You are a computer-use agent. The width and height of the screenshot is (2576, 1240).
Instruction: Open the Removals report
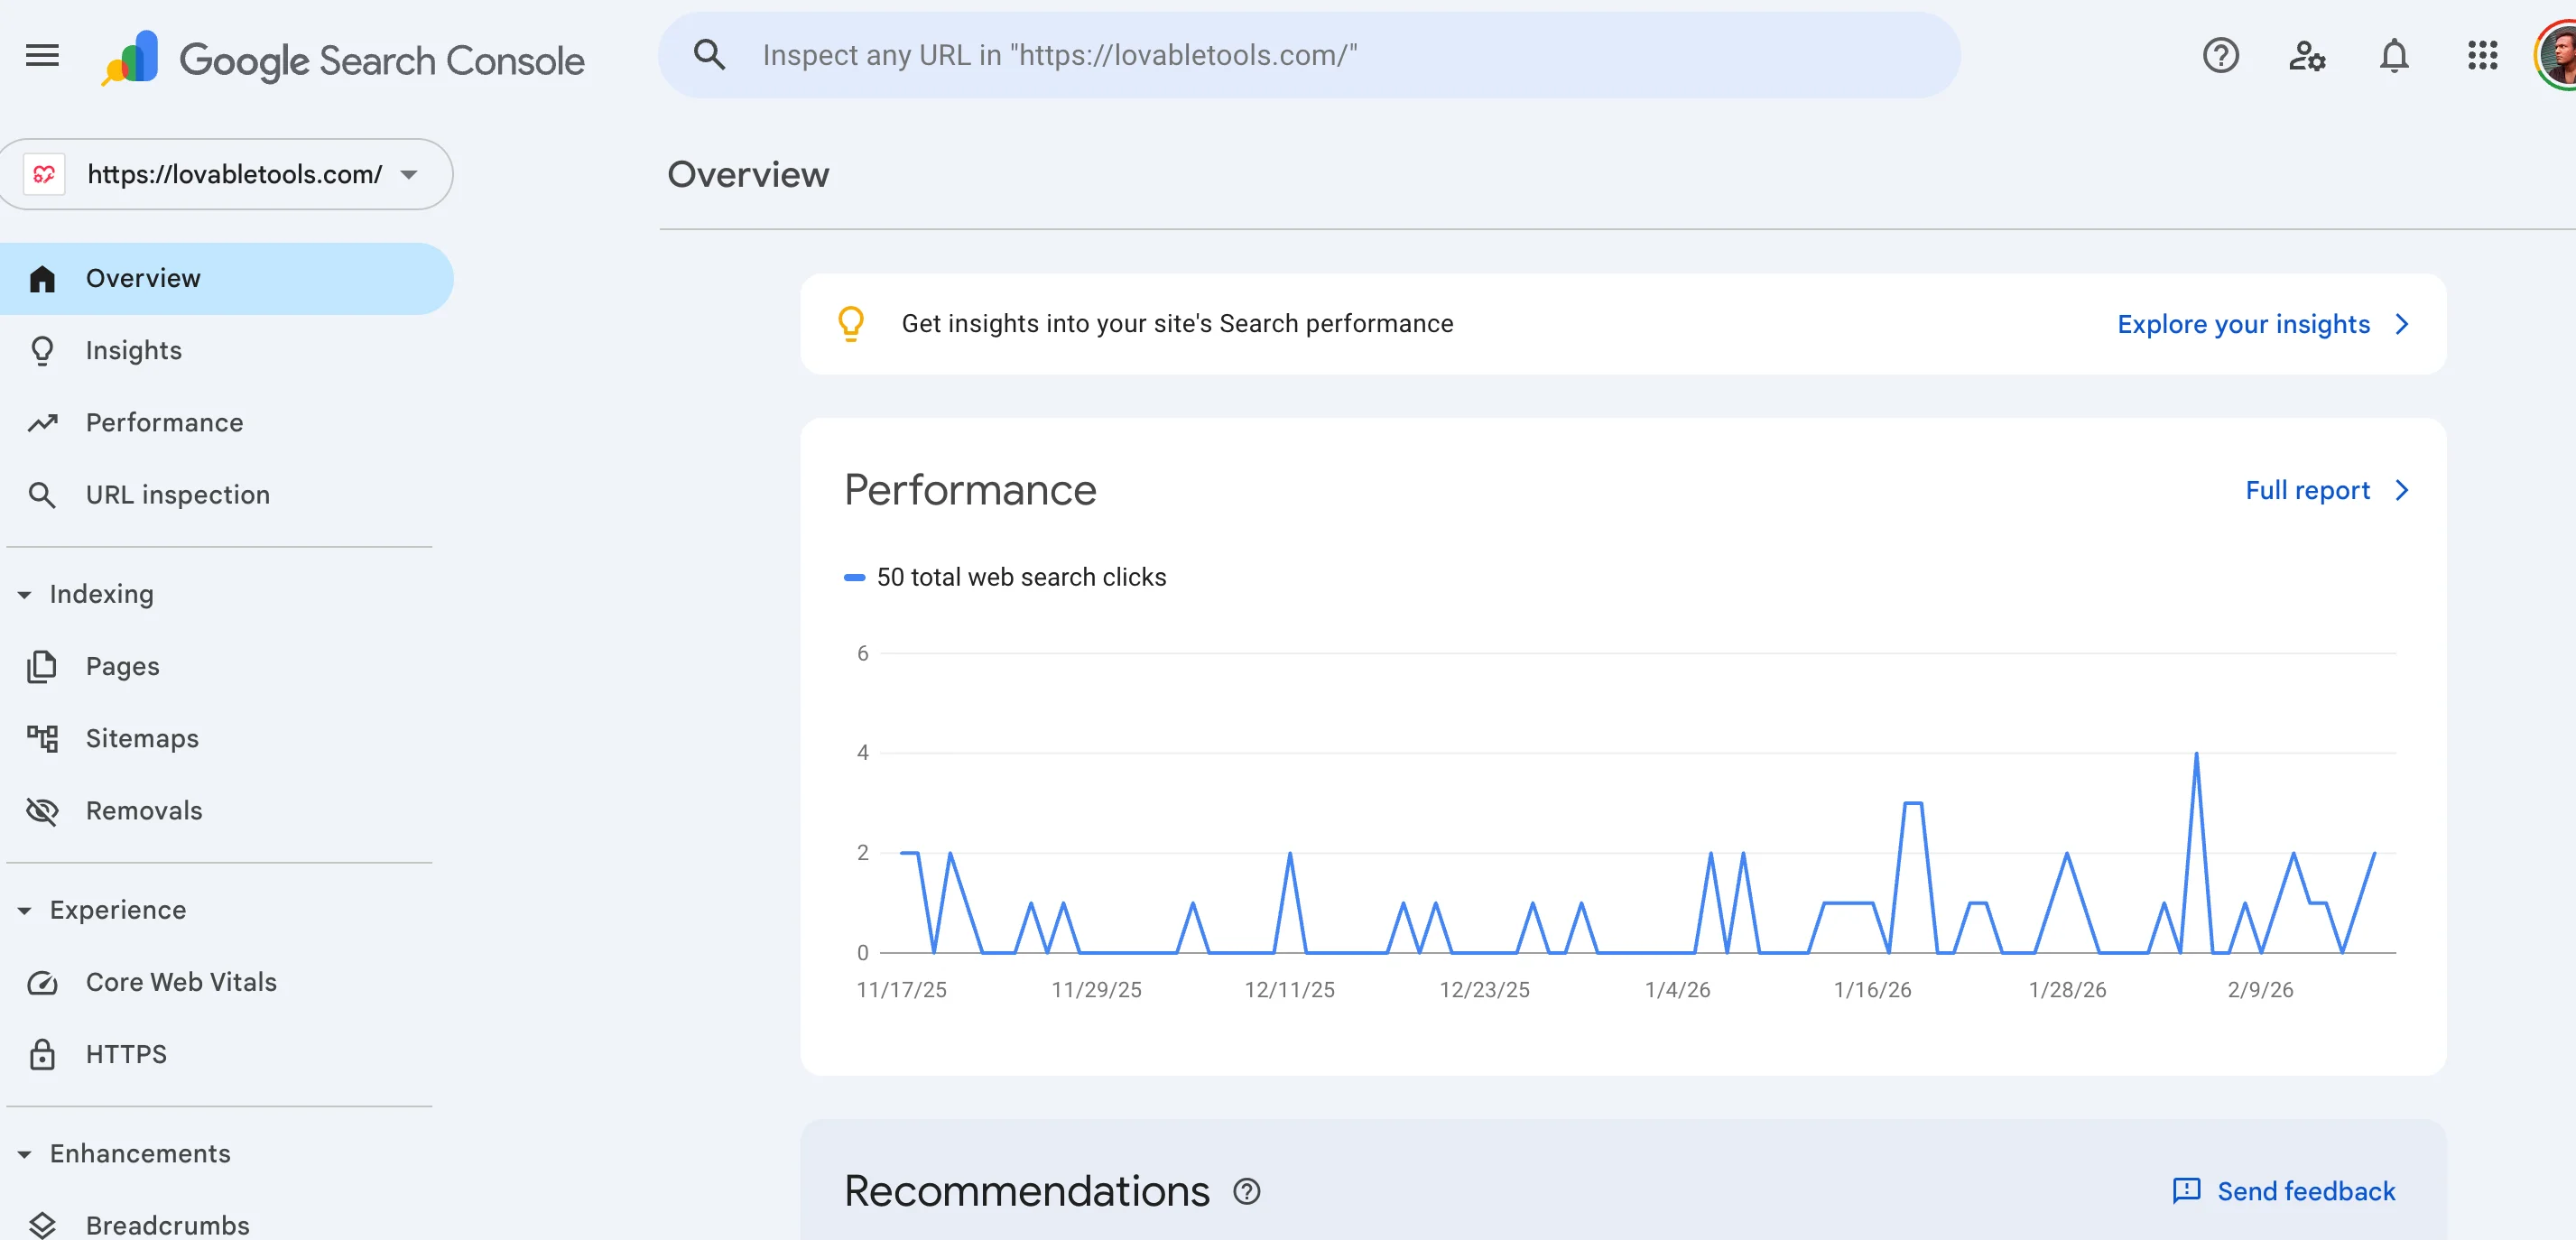144,811
